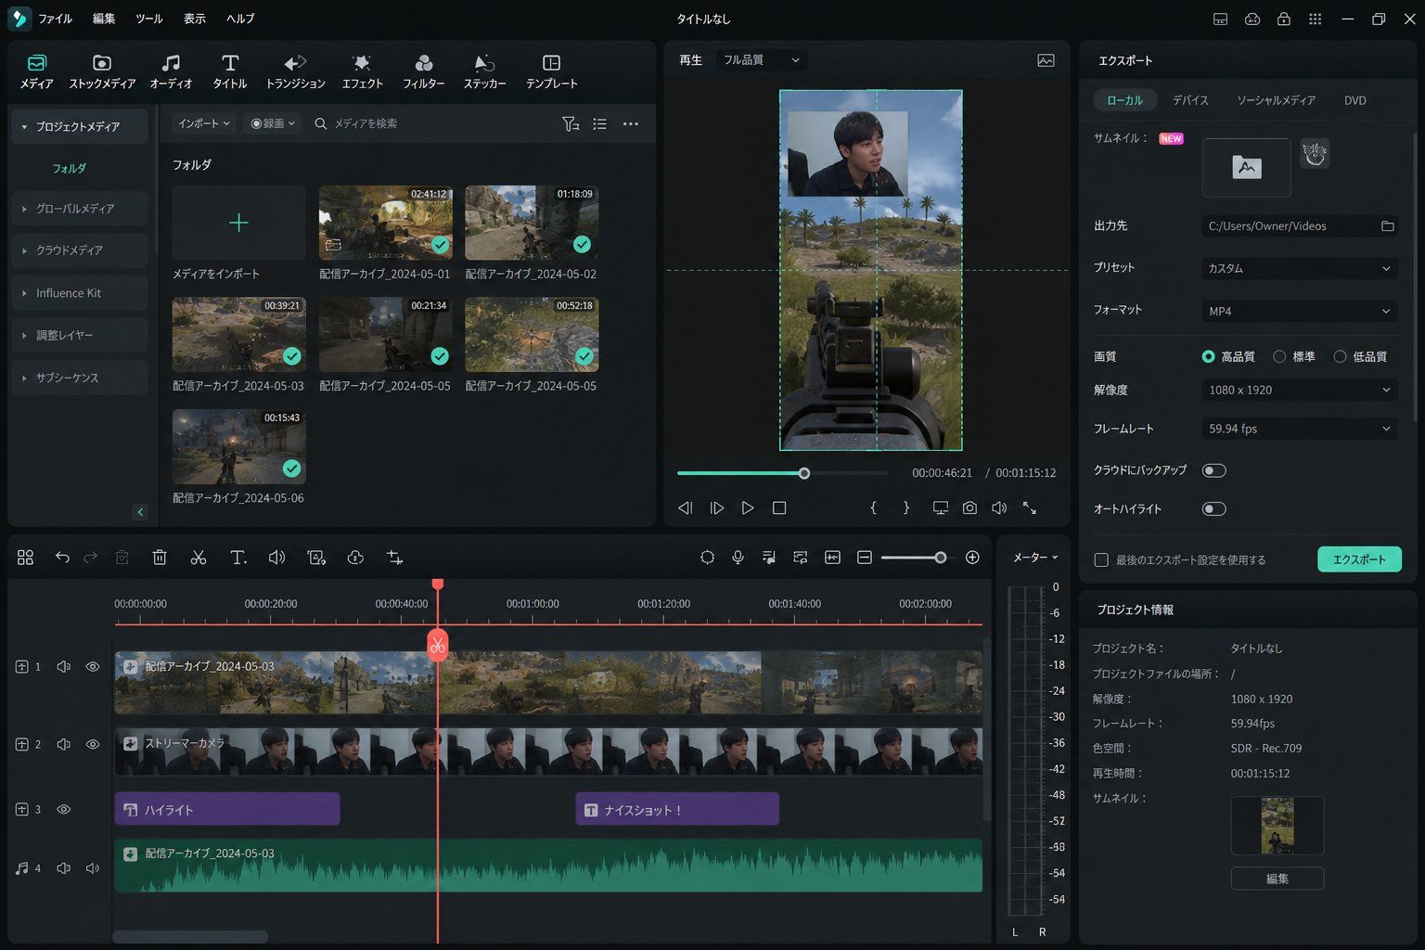Select the 02:41:12 archive clip thumbnail
Viewport: 1425px width, 950px height.
coord(386,223)
